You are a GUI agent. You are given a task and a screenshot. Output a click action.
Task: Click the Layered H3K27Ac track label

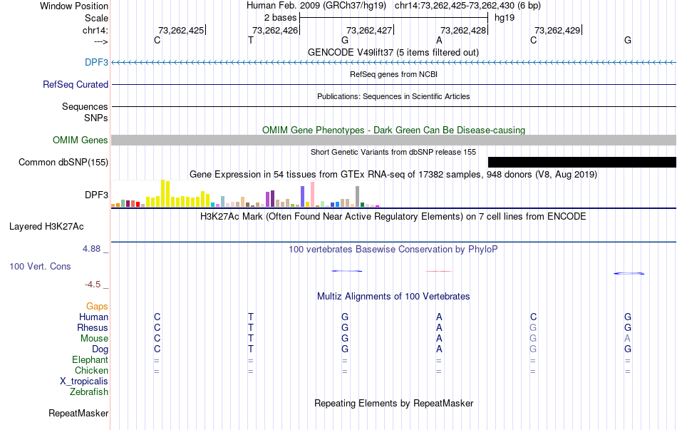(46, 227)
